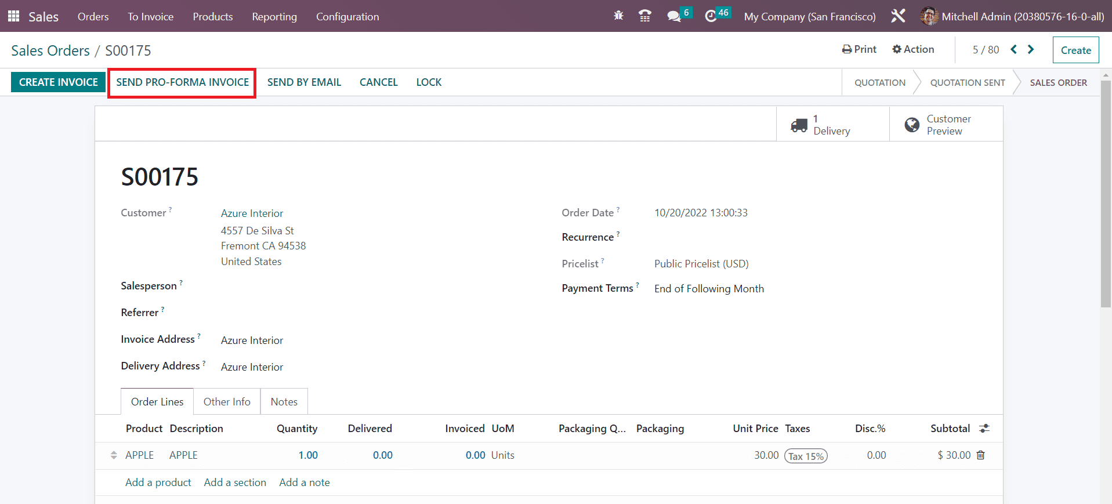Open Mitchell Admin user menu
Screen dimensions: 1112x504
pyautogui.click(x=1012, y=16)
